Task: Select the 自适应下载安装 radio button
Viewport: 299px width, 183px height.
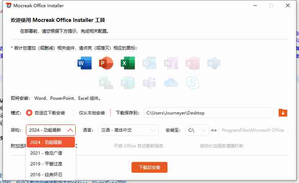Action: 30,113
